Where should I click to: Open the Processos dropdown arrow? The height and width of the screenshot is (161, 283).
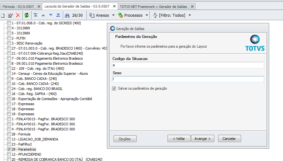pos(147,15)
